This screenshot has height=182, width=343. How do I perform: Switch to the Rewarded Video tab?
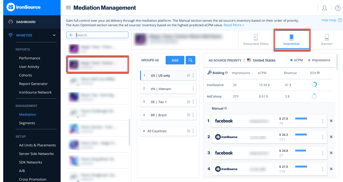tap(256, 40)
